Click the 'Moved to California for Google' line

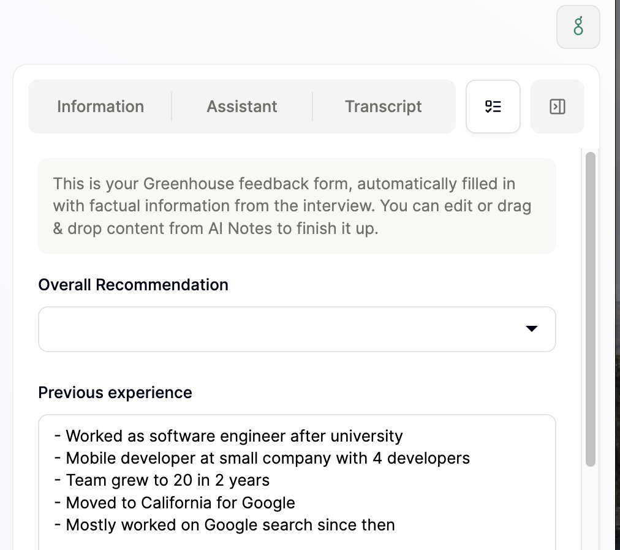tap(180, 503)
